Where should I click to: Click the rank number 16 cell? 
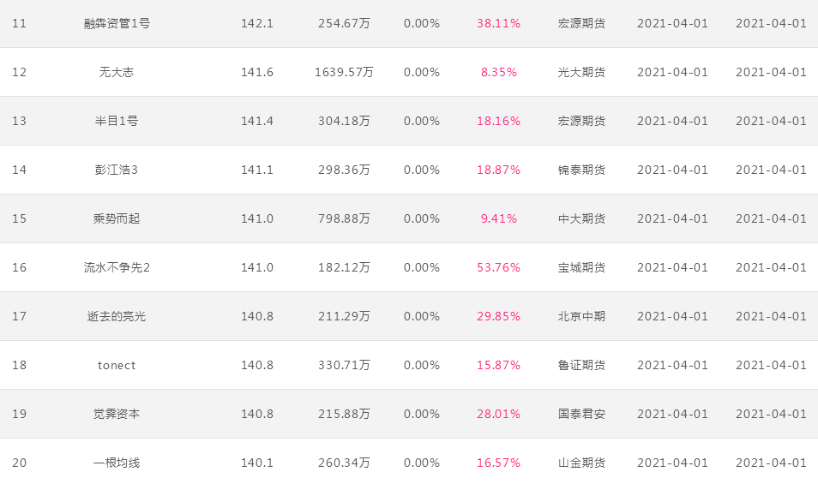point(20,267)
